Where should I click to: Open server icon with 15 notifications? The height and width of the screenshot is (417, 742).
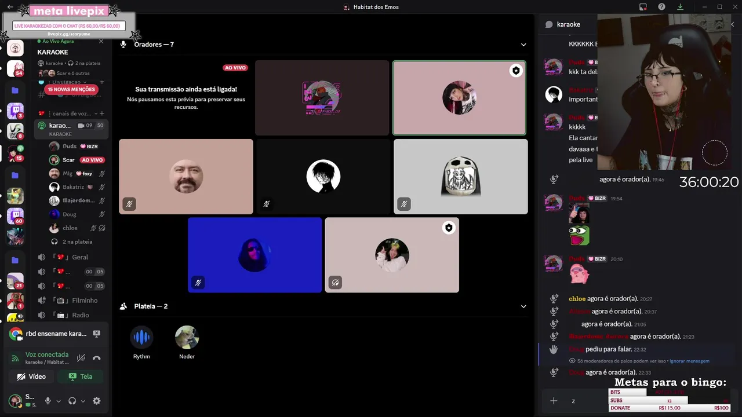coord(15,153)
